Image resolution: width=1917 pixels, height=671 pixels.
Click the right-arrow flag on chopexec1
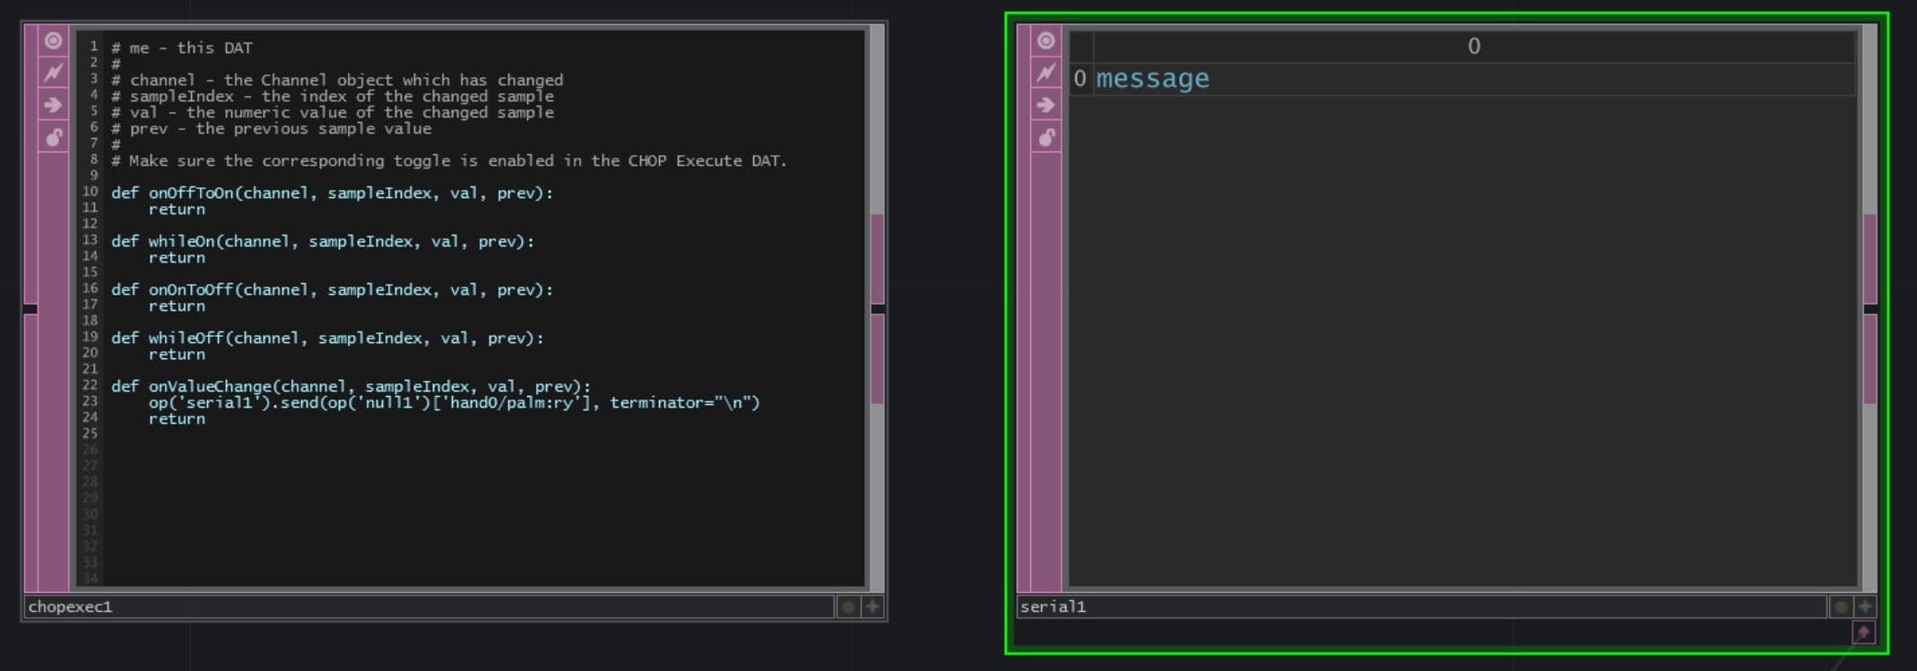coord(54,105)
